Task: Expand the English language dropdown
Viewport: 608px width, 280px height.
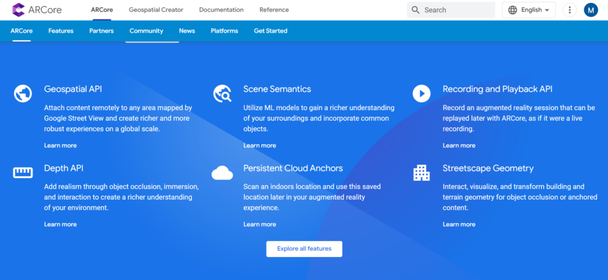Action: coord(529,10)
